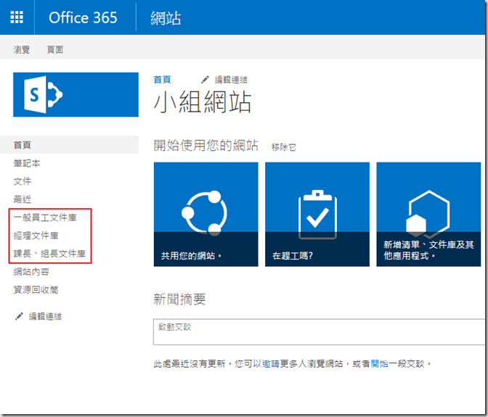The height and width of the screenshot is (417, 488).
Task: Open 課長、組長文件庫 library
Action: tap(49, 254)
